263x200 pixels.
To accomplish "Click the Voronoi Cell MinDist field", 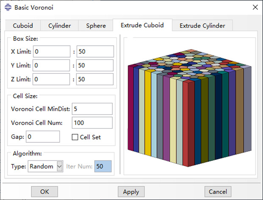I will pos(92,109).
